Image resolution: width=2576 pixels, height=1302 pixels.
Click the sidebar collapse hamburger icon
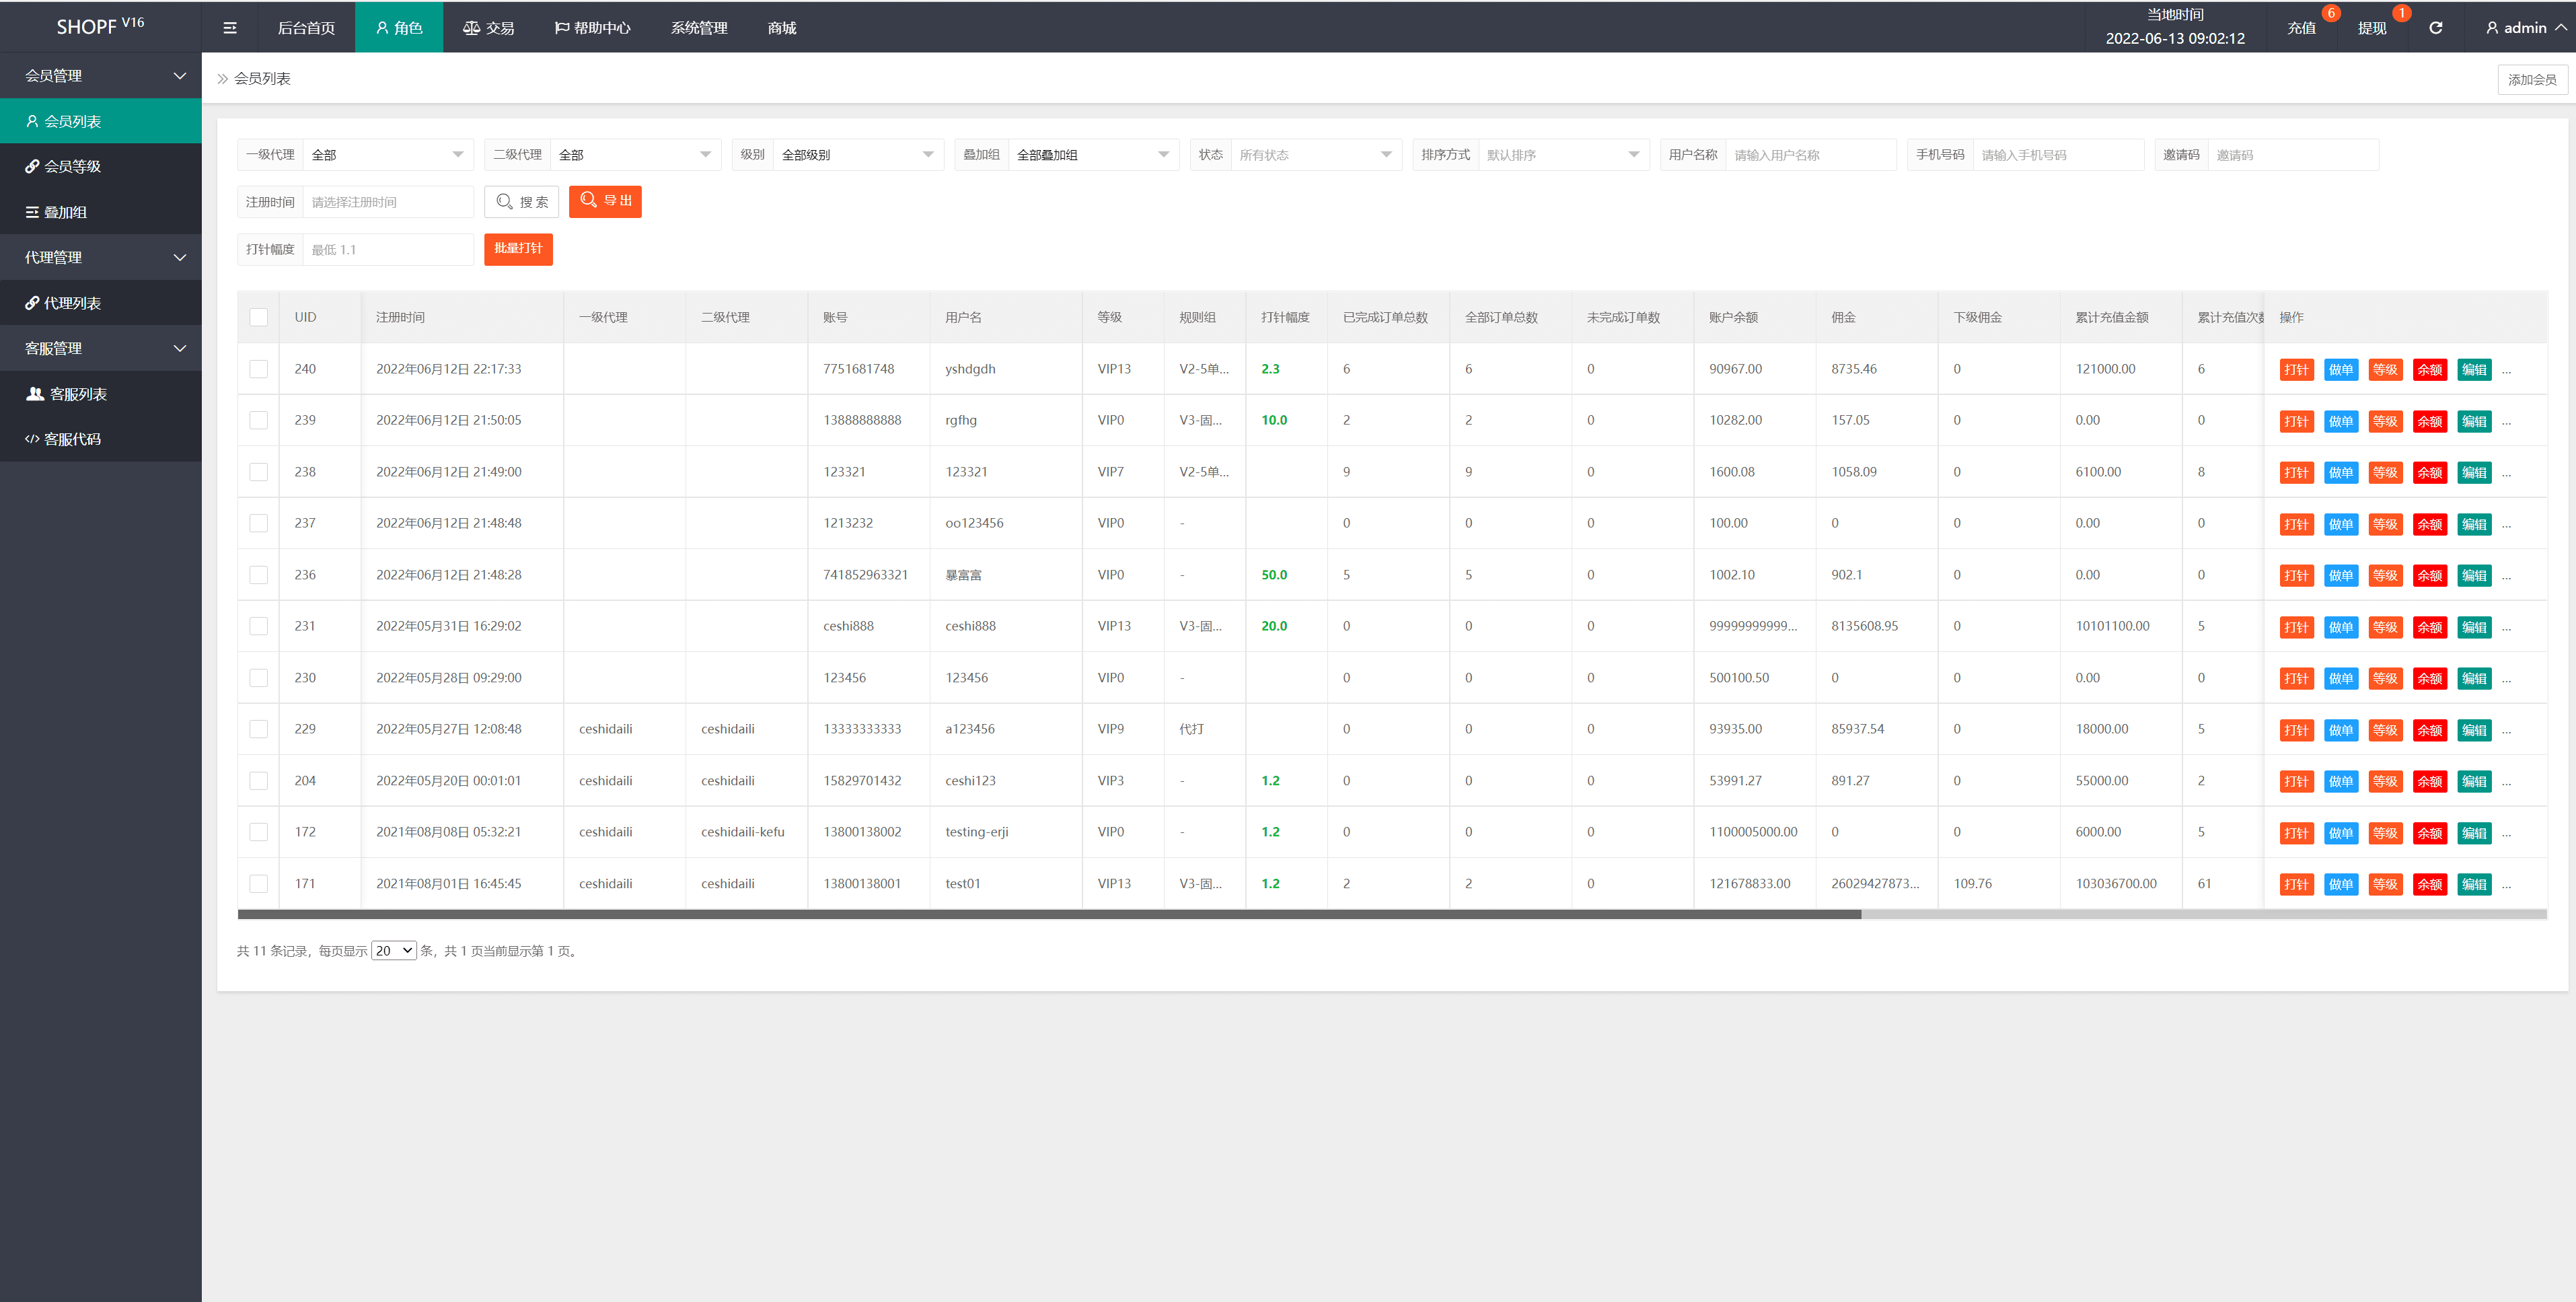229,28
